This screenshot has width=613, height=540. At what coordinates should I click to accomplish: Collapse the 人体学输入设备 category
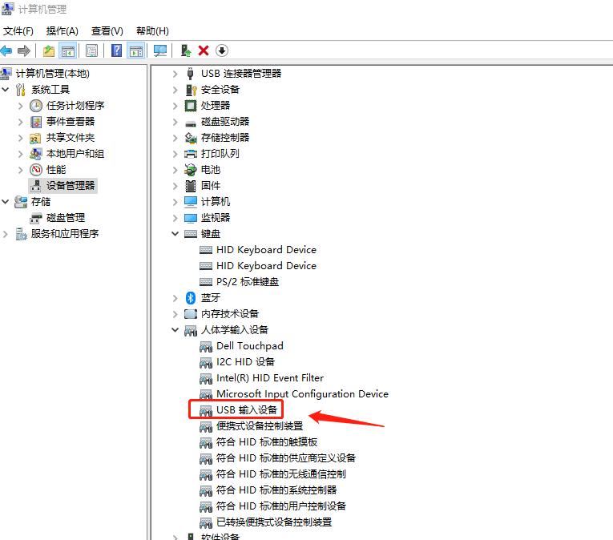(x=175, y=330)
